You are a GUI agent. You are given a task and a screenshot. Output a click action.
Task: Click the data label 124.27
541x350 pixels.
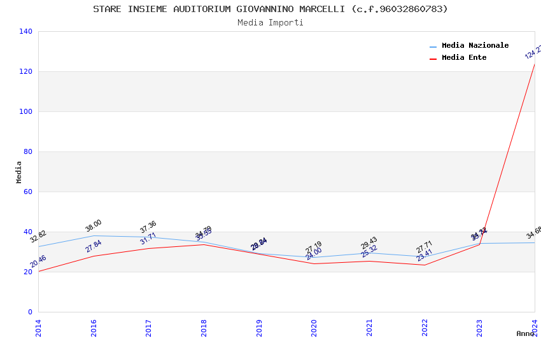point(533,52)
